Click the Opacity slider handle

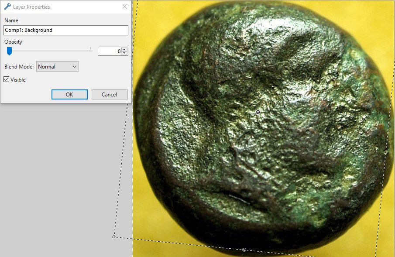pyautogui.click(x=9, y=51)
